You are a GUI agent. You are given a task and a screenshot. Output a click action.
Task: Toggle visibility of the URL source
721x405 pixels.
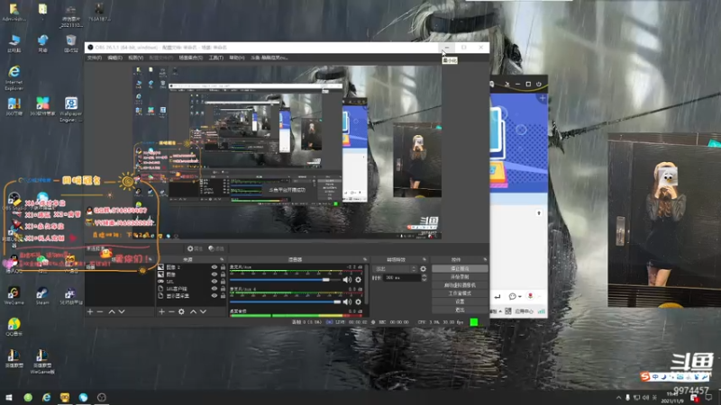pos(214,282)
